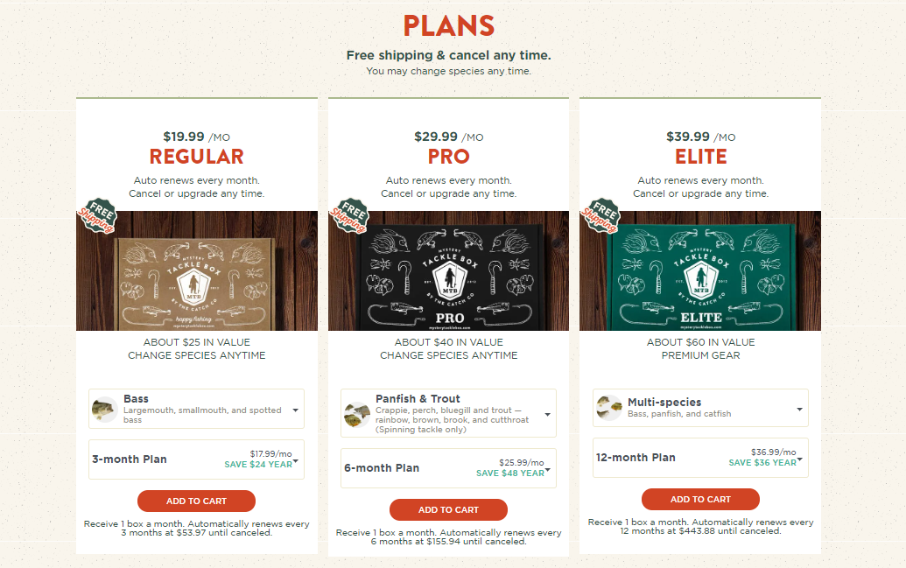Expand the 3-month Plan selector
This screenshot has width=906, height=568.
pos(196,459)
